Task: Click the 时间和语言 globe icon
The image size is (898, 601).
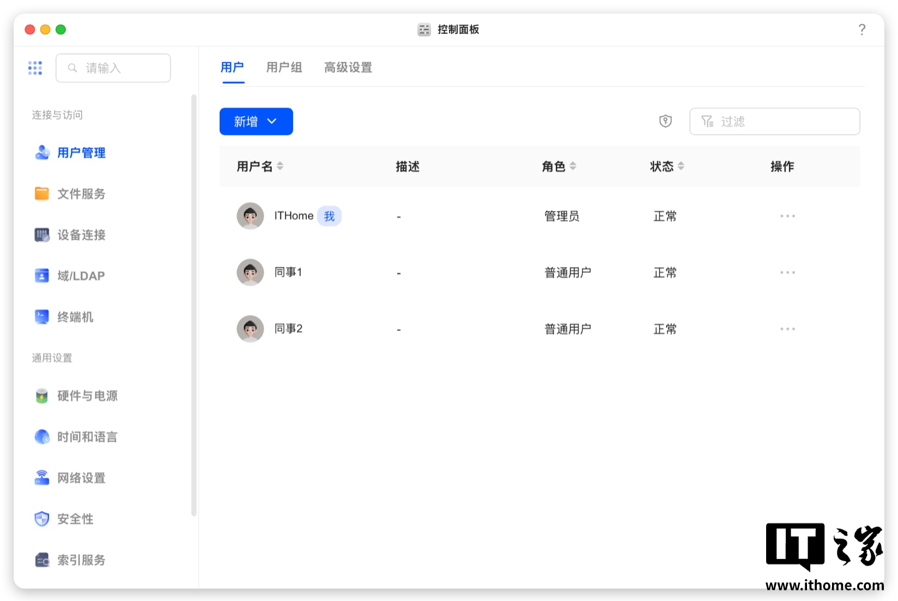Action: coord(42,436)
